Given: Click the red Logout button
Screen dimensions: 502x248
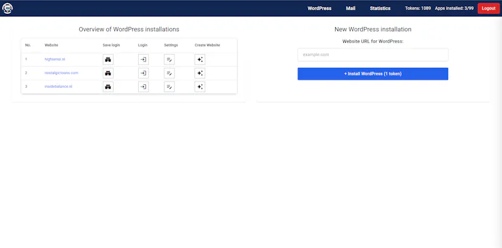Looking at the screenshot, I should pyautogui.click(x=489, y=8).
